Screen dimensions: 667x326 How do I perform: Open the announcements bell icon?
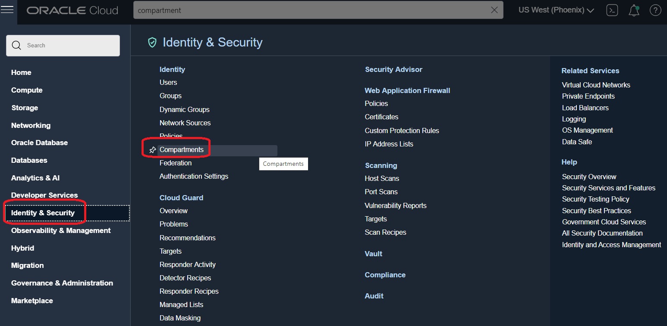[634, 10]
